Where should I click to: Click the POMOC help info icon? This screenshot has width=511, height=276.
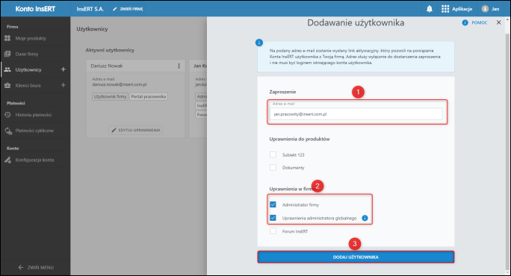[465, 22]
